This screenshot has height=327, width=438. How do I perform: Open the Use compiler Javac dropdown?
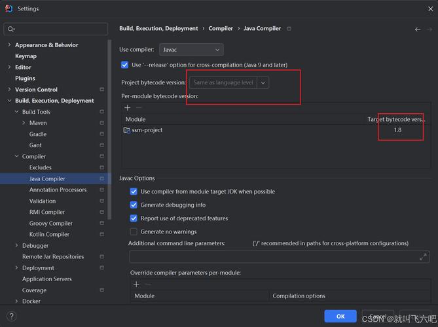pos(191,50)
